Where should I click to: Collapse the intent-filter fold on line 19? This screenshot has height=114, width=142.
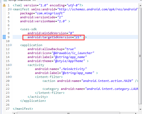[11, 77]
